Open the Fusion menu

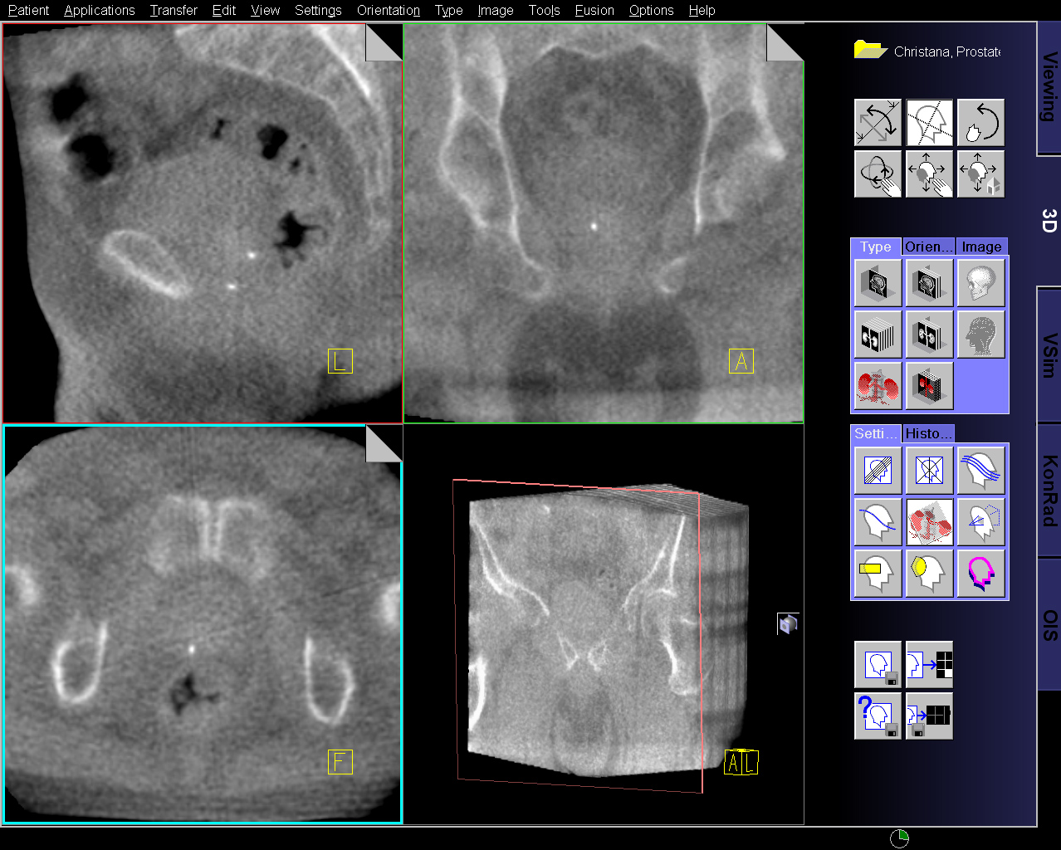click(x=594, y=10)
